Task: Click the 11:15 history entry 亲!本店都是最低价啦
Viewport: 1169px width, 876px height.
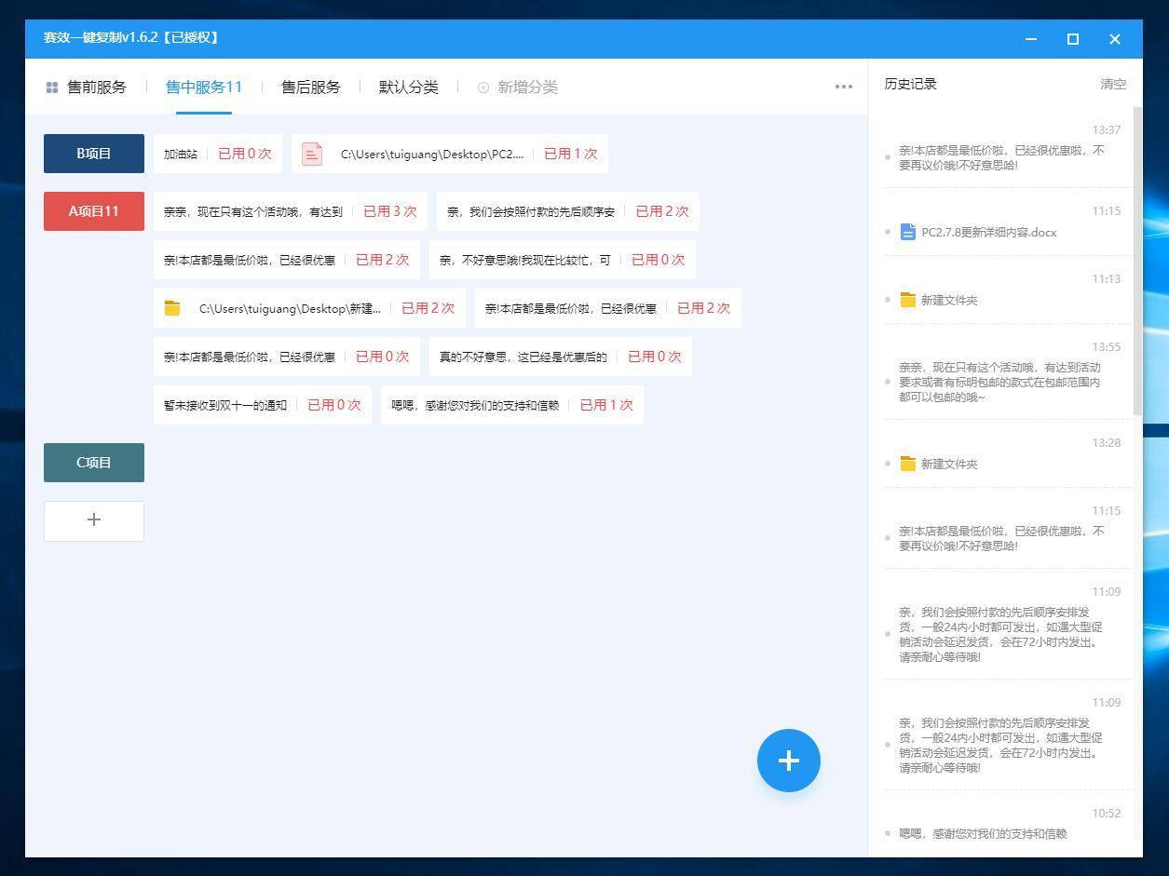Action: pyautogui.click(x=1001, y=538)
